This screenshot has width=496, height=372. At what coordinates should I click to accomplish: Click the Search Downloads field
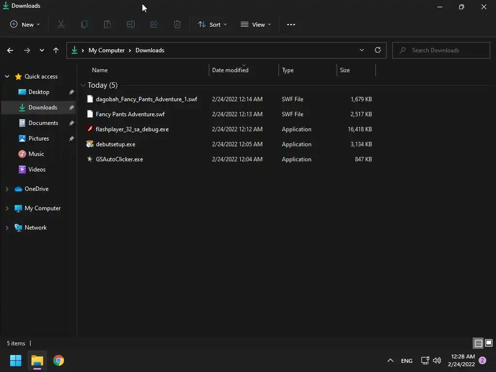441,50
